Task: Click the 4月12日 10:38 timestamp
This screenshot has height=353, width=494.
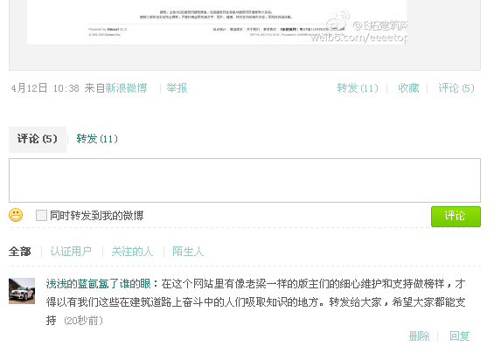Action: pos(45,88)
